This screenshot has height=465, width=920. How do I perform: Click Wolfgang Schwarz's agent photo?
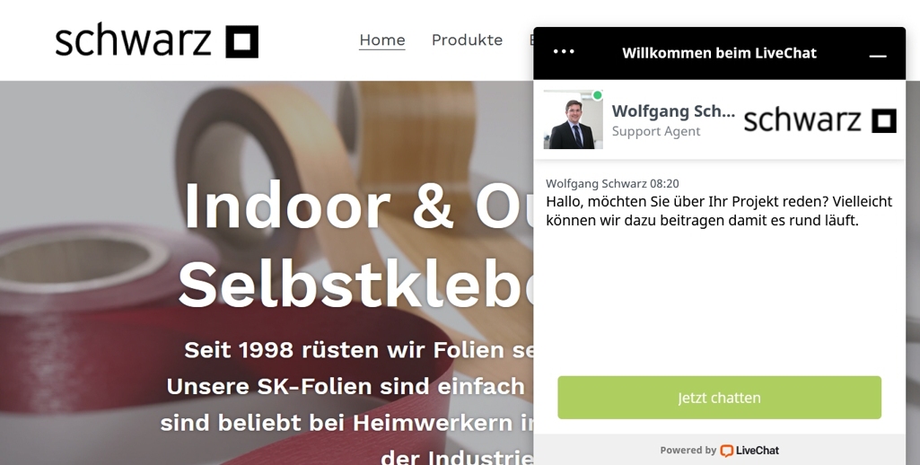point(573,119)
